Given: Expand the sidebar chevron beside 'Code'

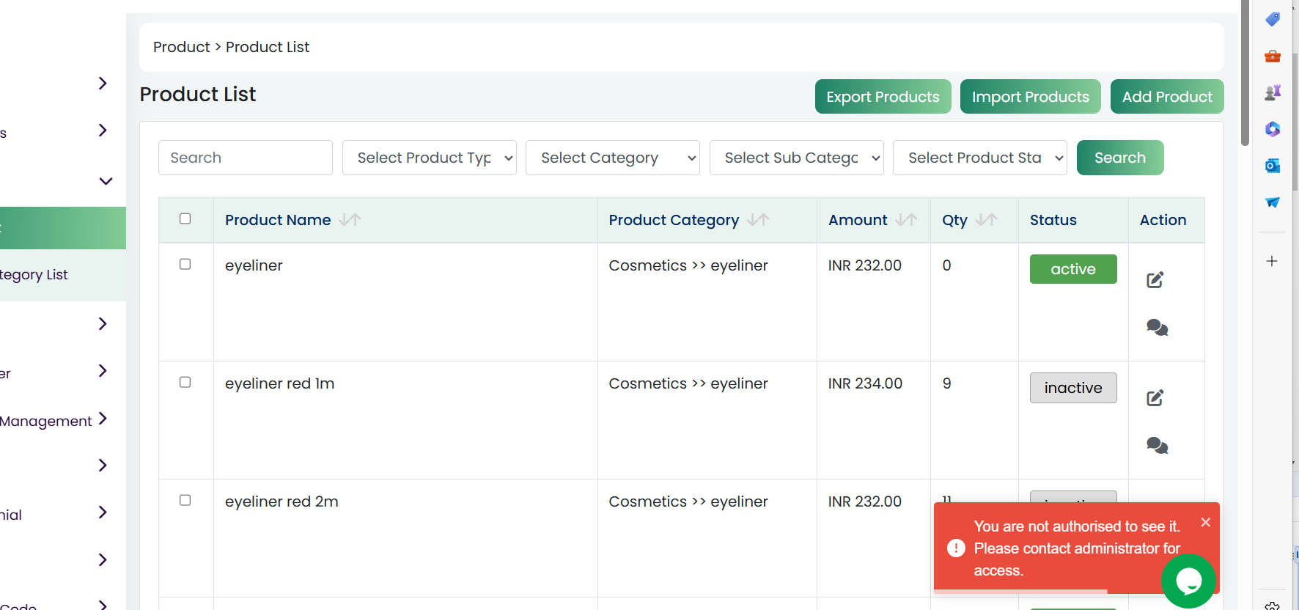Looking at the screenshot, I should 103,605.
